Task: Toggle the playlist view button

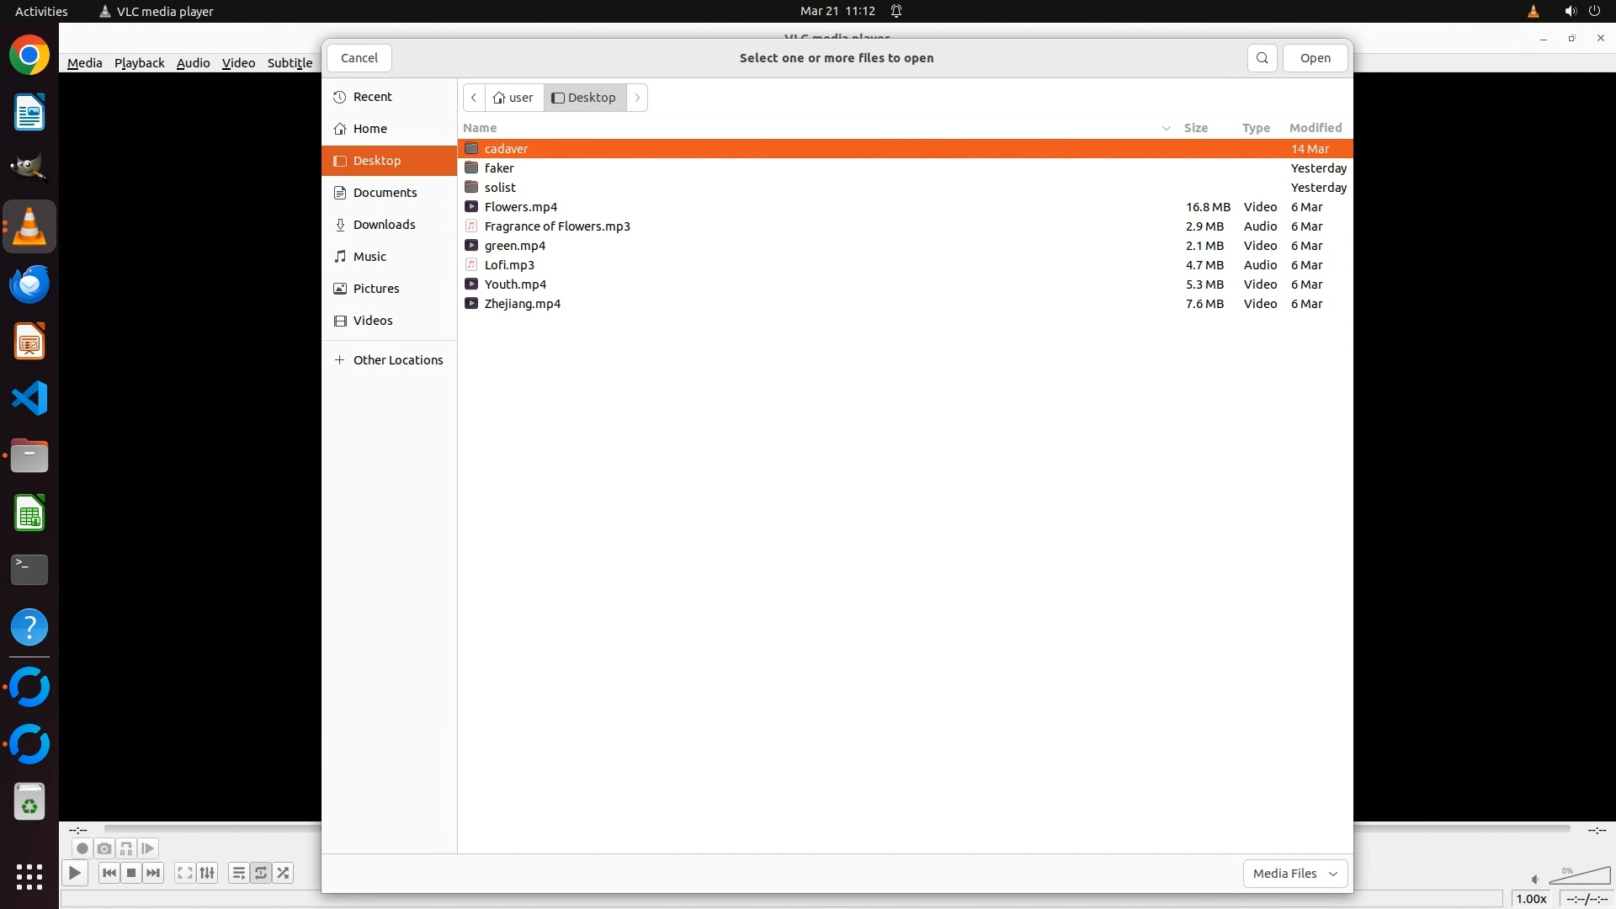Action: pos(239,873)
